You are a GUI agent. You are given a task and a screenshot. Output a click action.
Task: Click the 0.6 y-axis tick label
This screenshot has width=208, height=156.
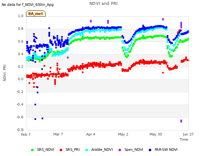[21, 41]
